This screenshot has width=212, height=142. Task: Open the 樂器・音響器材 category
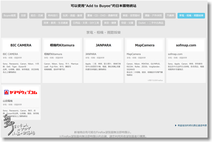point(130,16)
